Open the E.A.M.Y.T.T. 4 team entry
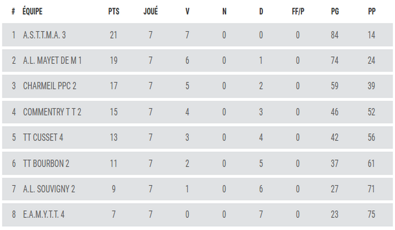This screenshot has height=230, width=395. tap(44, 215)
